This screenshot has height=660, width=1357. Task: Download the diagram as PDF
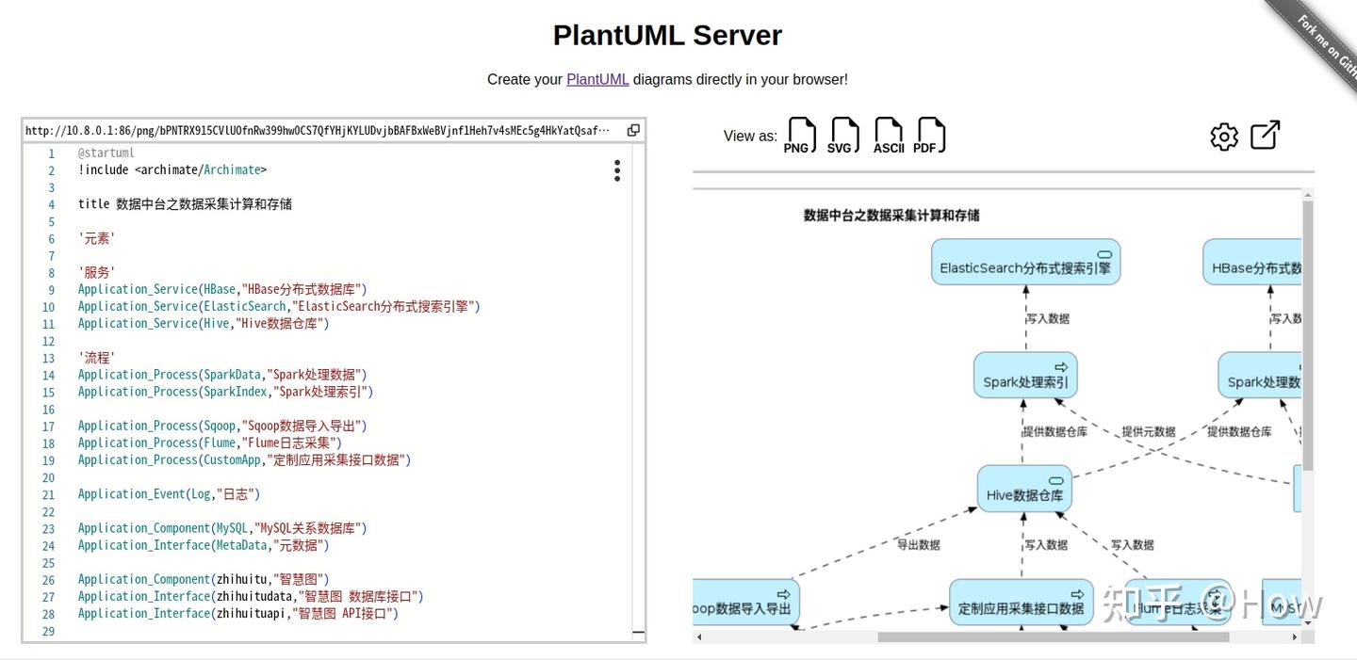929,135
